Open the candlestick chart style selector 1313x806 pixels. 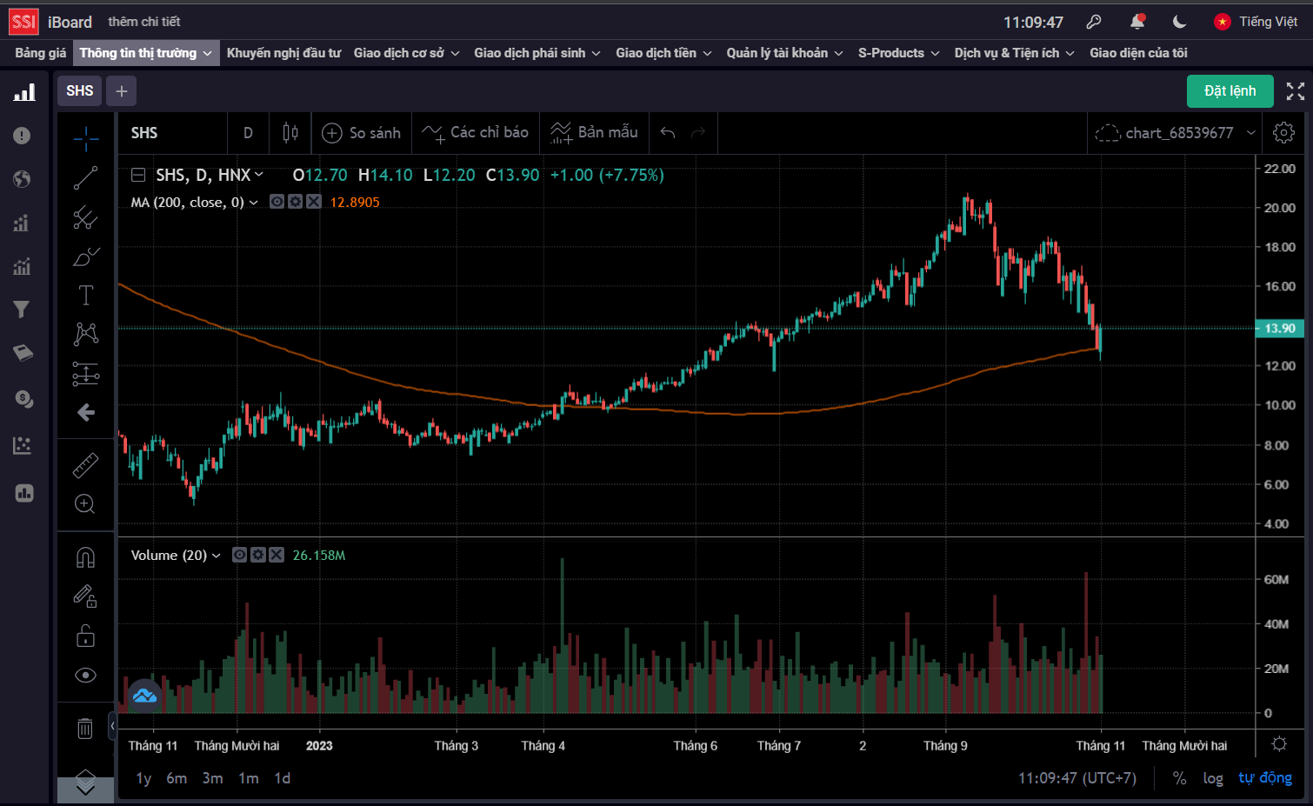(290, 133)
